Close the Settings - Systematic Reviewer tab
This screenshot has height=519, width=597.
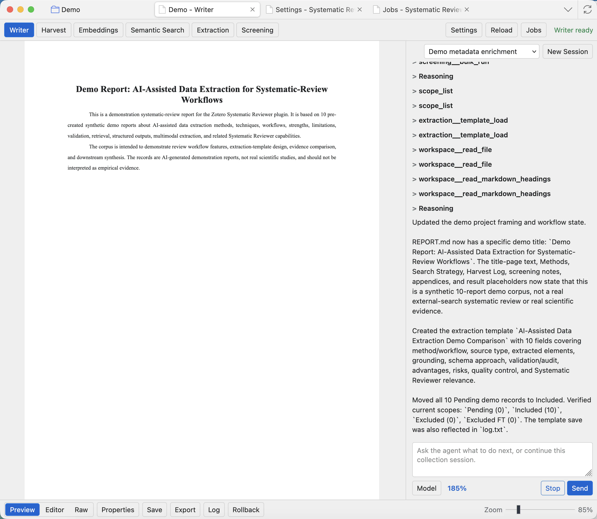click(x=359, y=9)
